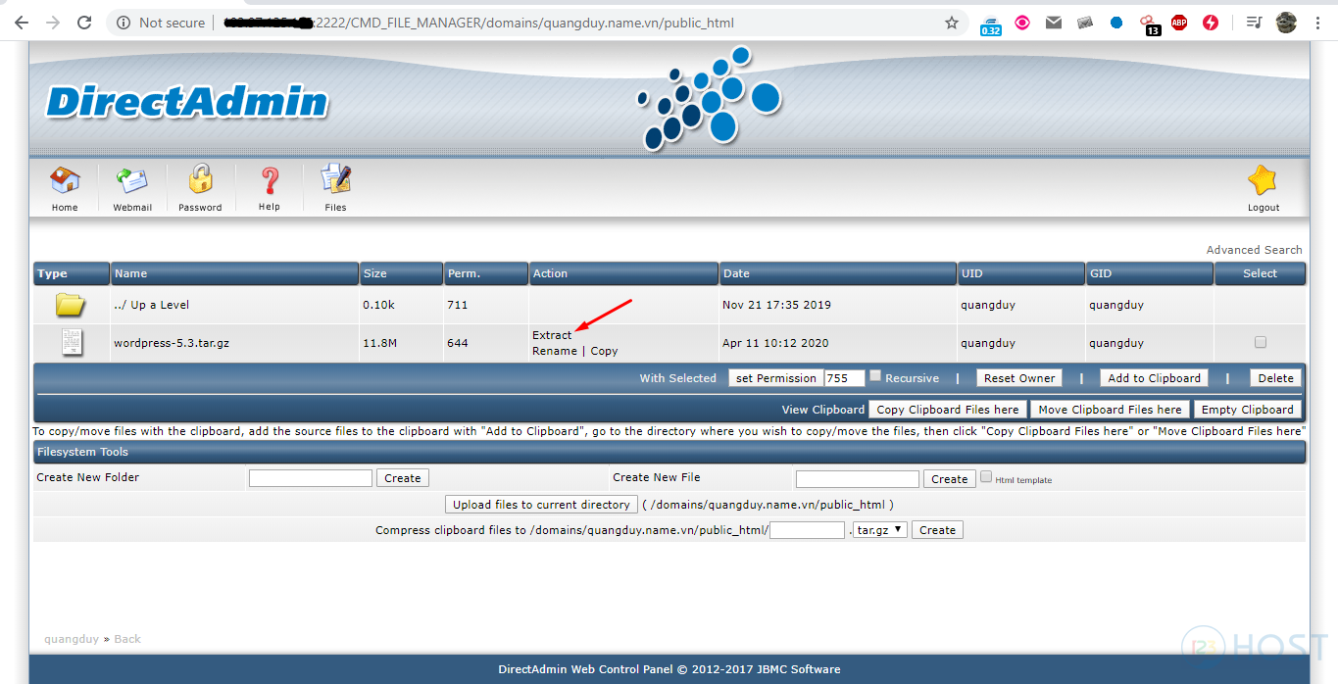This screenshot has height=684, width=1338.
Task: Select the wordpress-5.3.tar.gz checkbox
Action: point(1261,342)
